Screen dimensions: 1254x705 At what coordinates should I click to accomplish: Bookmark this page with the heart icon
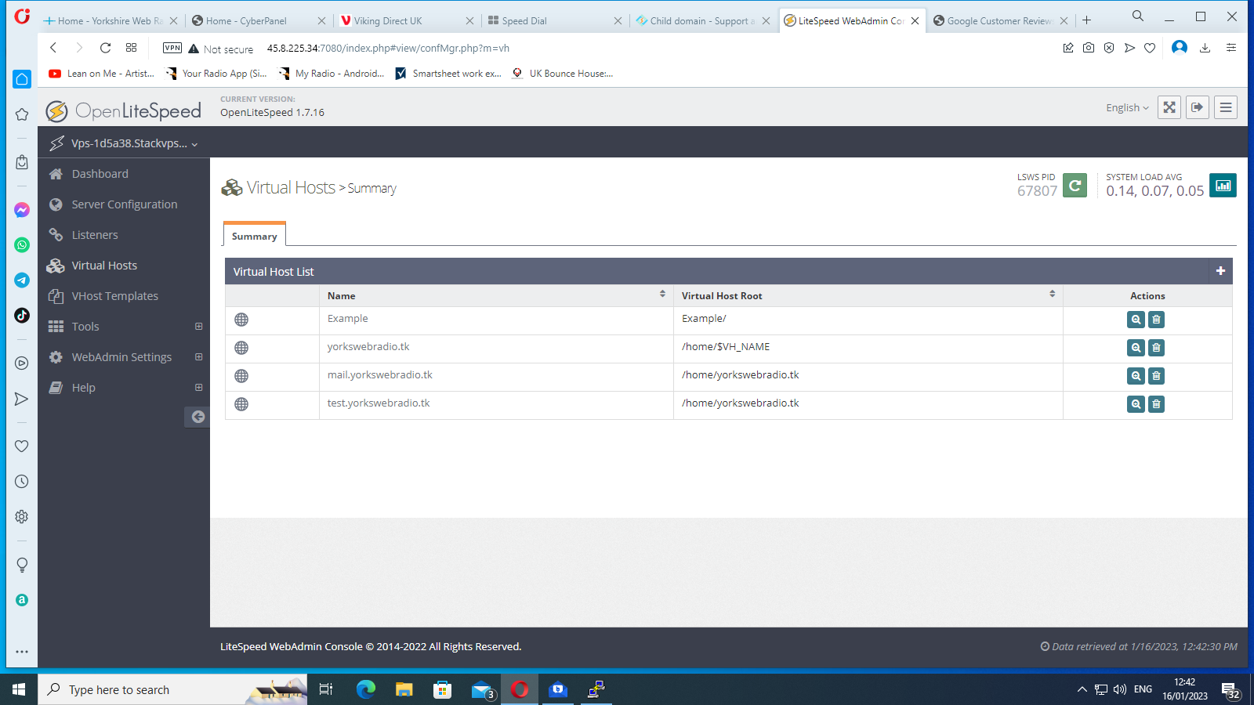[1150, 48]
